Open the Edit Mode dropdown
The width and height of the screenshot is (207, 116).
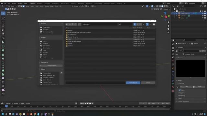point(11,6)
